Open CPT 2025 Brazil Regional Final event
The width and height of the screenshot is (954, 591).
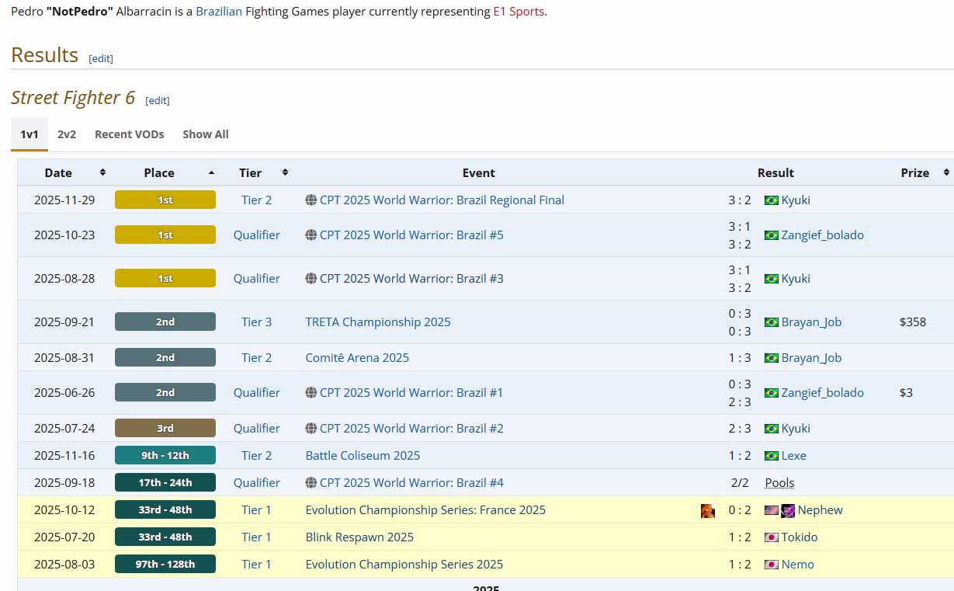pyautogui.click(x=442, y=200)
